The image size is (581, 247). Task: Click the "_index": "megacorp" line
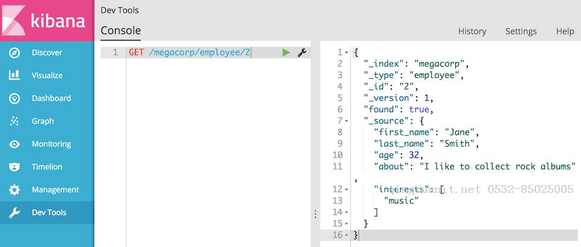417,64
